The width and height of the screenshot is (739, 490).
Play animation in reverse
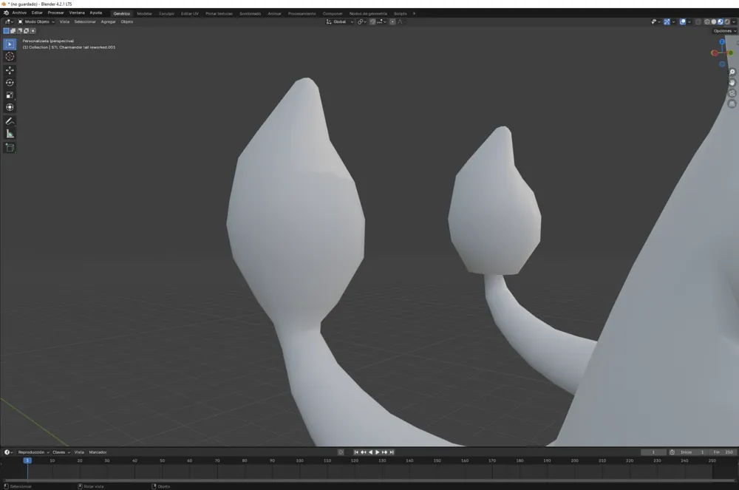[370, 452]
